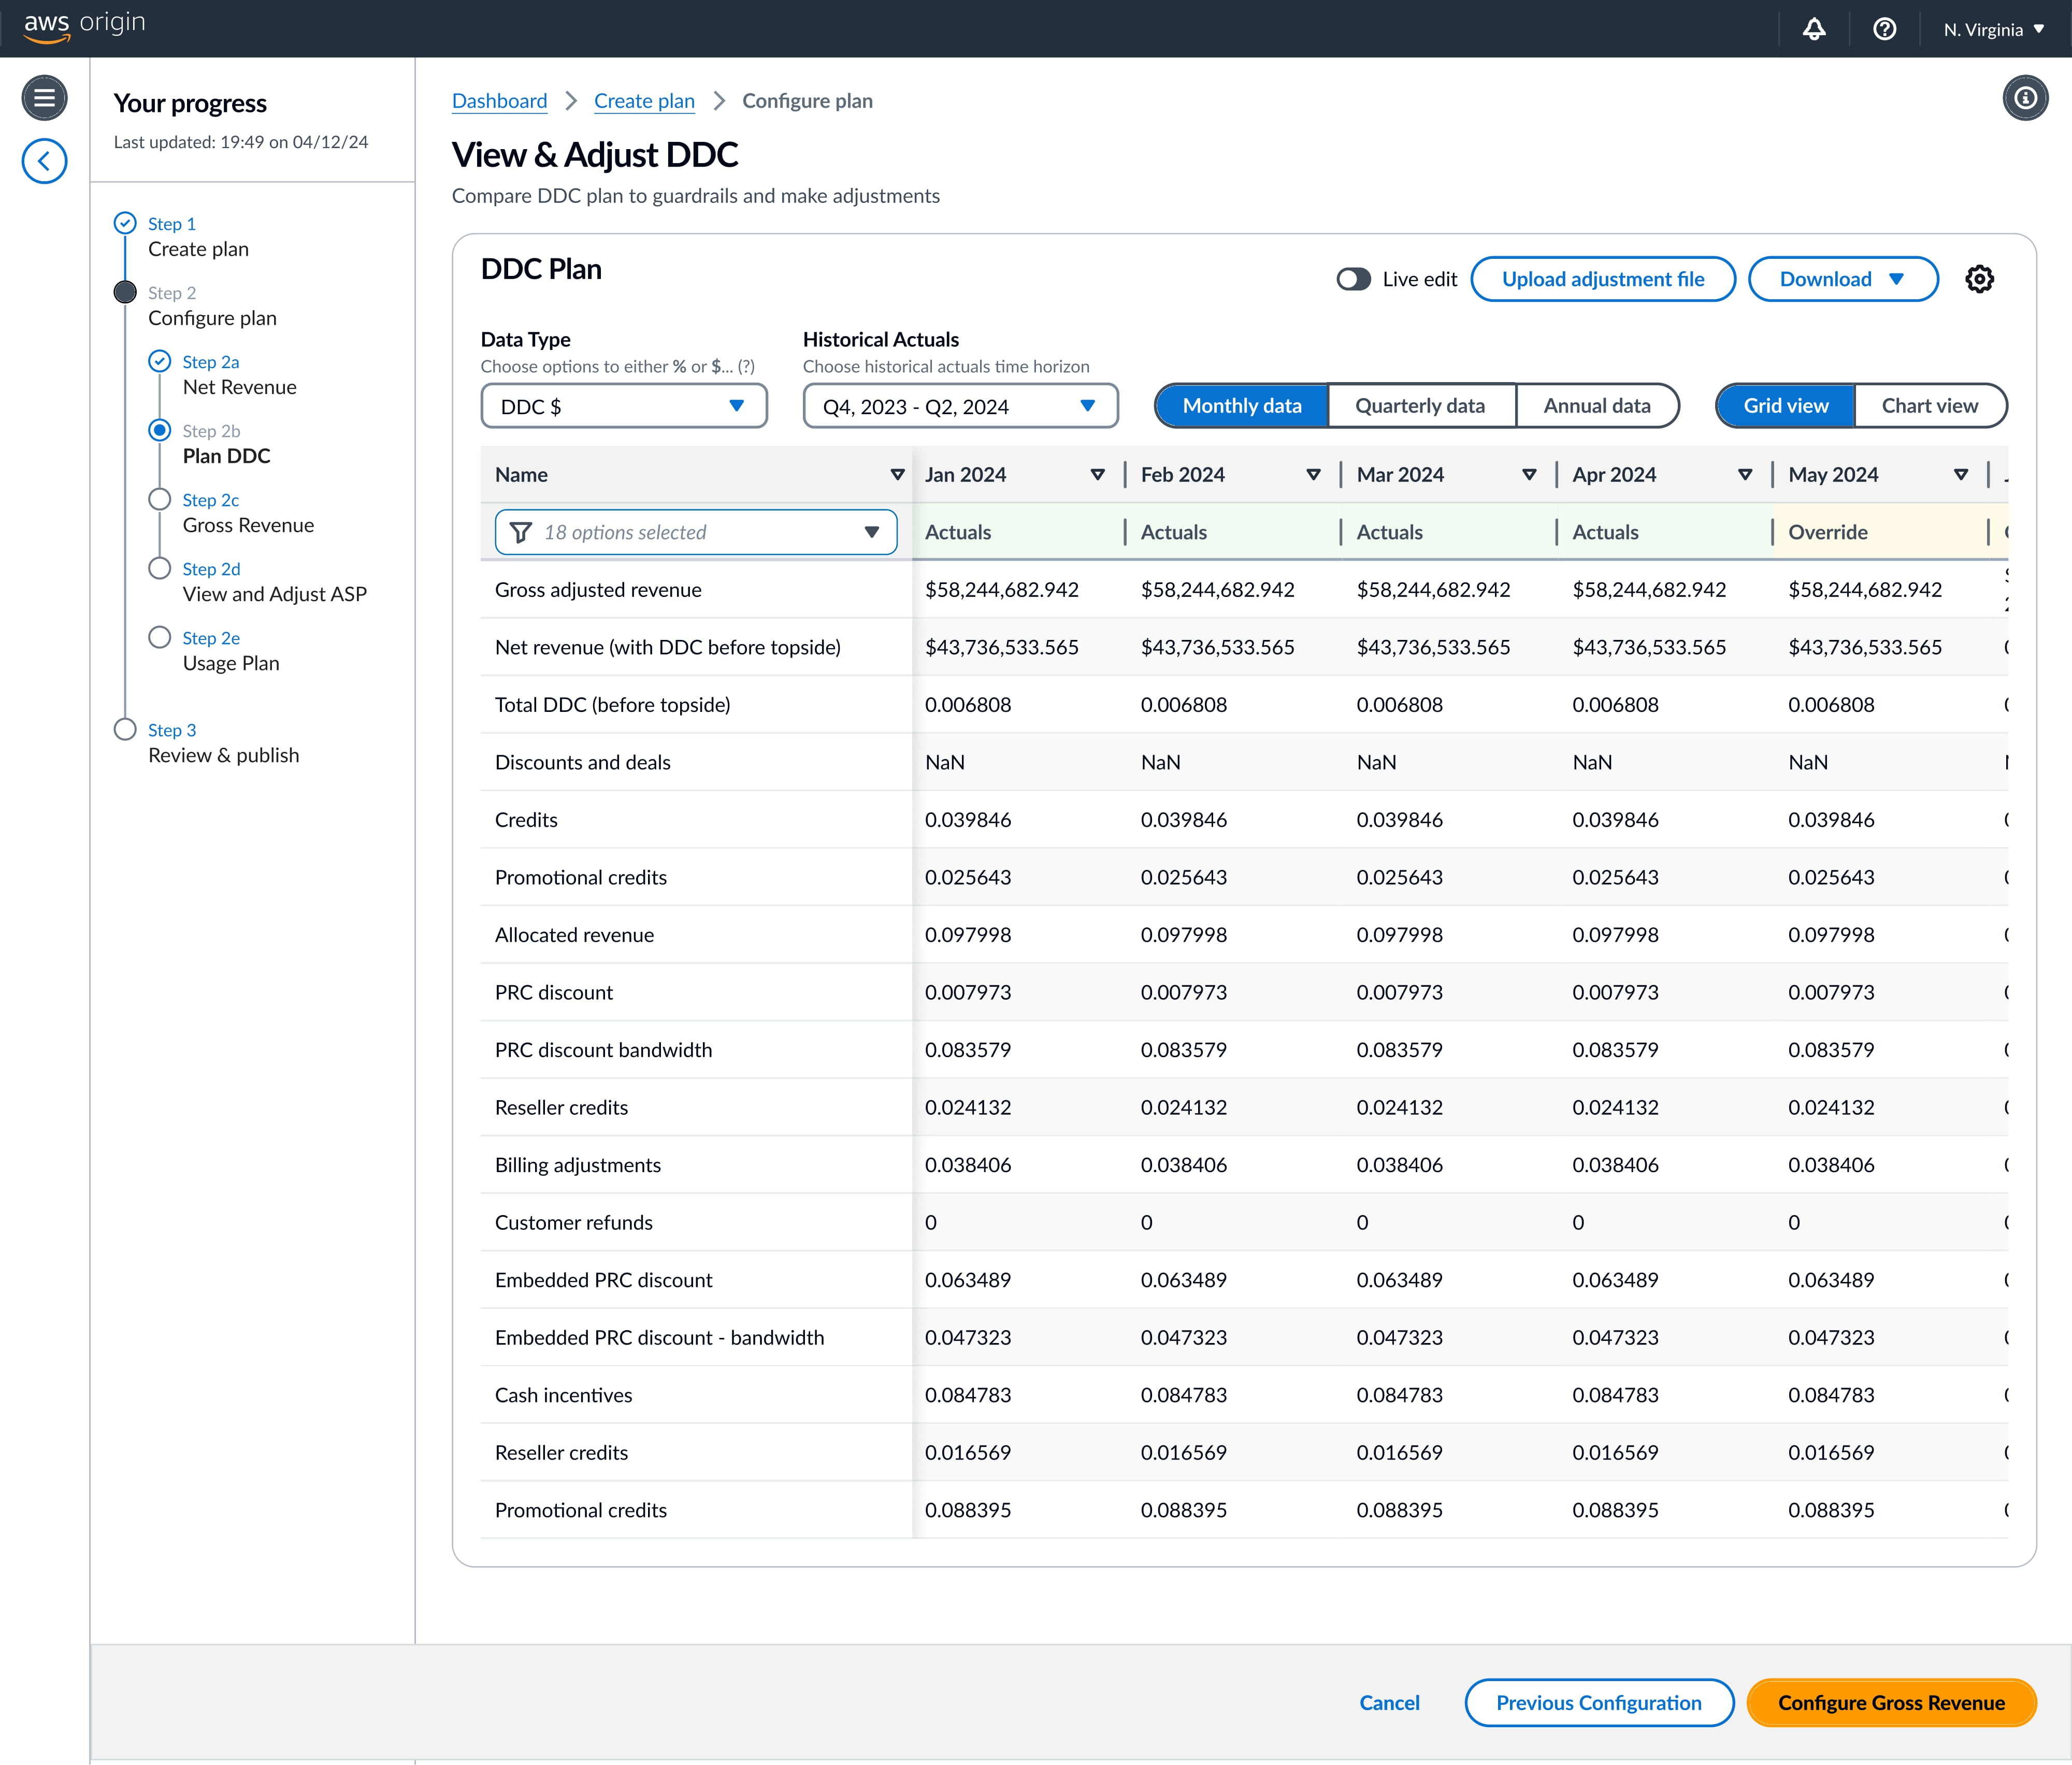Click Upload adjustment file button
Screen dimensions: 2072x1765
[x=1602, y=279]
